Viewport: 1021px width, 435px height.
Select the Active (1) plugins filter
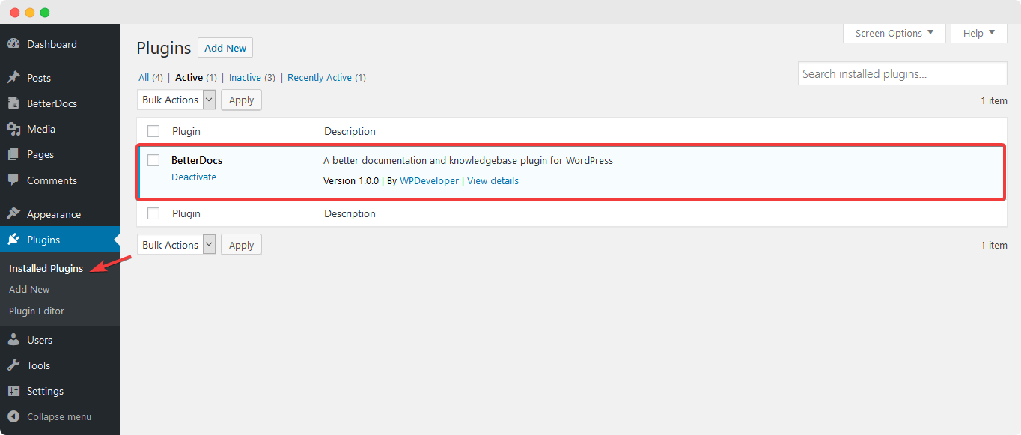[196, 77]
